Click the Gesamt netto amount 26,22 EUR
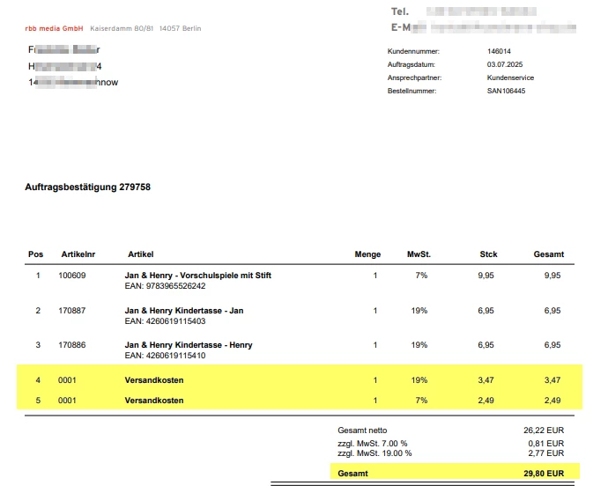Image resolution: width=608 pixels, height=493 pixels. coord(544,430)
